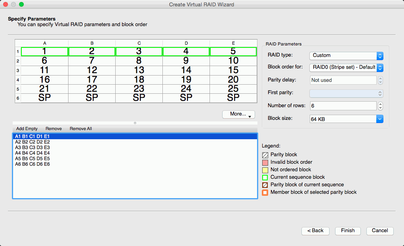Click Add Empty in the list toolbar
Image resolution: width=404 pixels, height=246 pixels.
click(27, 129)
